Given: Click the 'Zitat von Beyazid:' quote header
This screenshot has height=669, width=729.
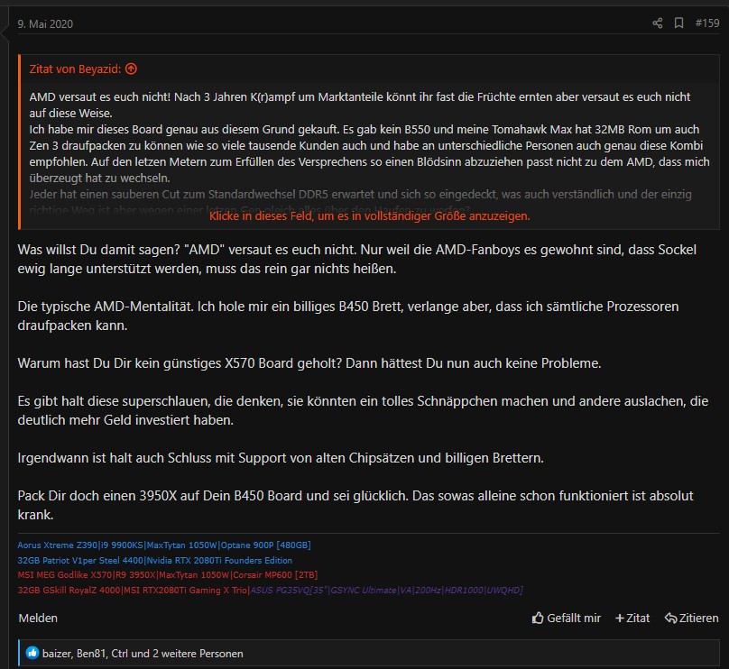Looking at the screenshot, I should click(75, 69).
